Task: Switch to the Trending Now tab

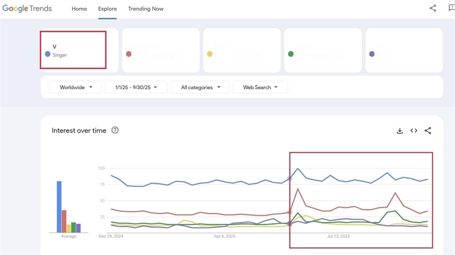Action: pos(146,9)
